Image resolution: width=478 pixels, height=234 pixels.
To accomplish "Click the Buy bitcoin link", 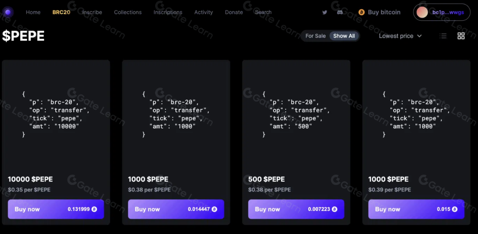I will [x=384, y=12].
